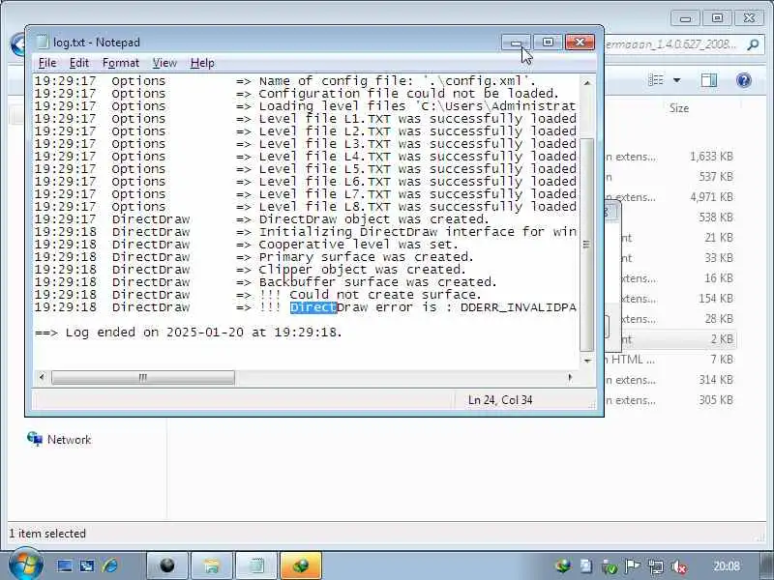This screenshot has width=774, height=580.
Task: Maximize the log.txt Notepad window
Action: [x=548, y=43]
